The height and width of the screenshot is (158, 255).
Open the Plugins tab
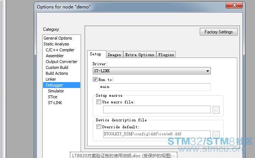tap(166, 55)
